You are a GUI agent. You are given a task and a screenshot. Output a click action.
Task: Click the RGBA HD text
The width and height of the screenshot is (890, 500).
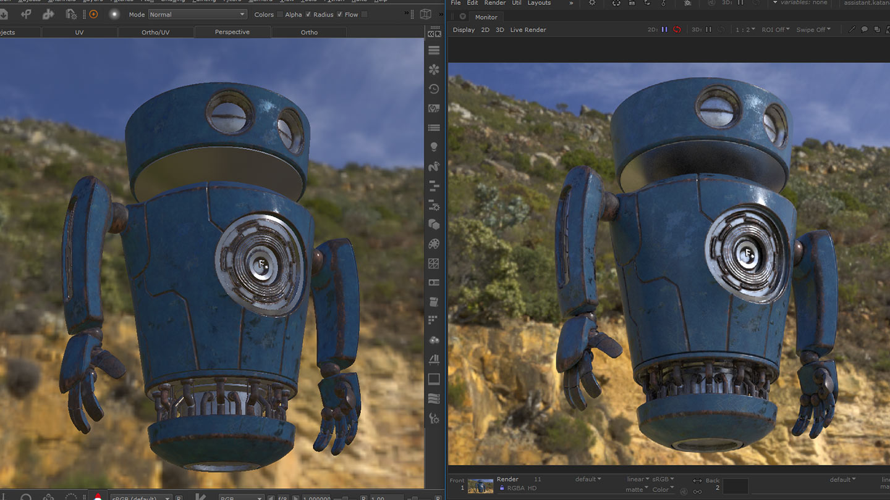click(x=522, y=489)
